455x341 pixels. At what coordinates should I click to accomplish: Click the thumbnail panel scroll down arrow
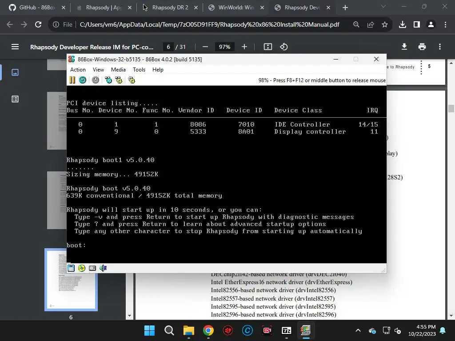129,316
